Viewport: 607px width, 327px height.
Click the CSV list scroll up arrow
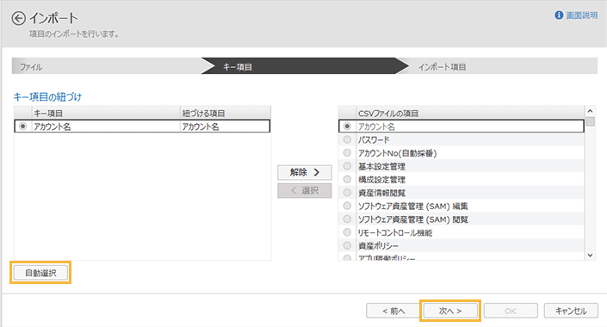[x=590, y=111]
